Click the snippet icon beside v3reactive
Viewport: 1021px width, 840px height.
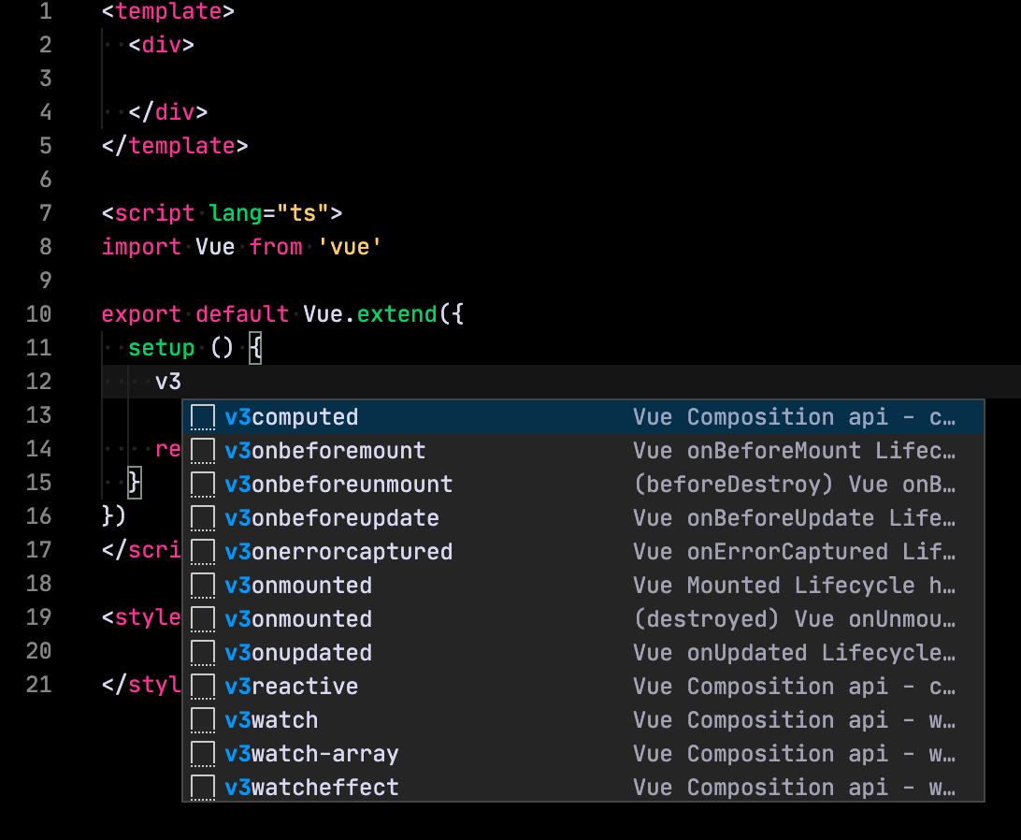203,687
